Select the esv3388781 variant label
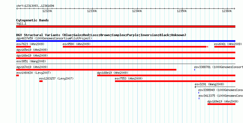The height and width of the screenshot is (123, 243). pos(218,67)
